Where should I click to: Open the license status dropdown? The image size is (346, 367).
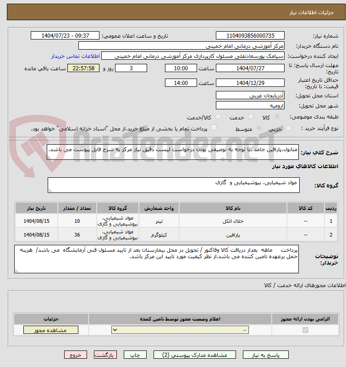[x=180, y=330]
